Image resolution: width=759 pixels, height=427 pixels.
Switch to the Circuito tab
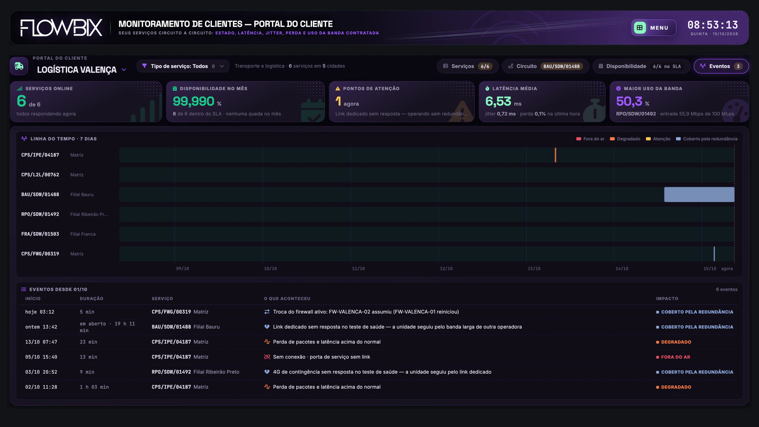click(x=545, y=66)
